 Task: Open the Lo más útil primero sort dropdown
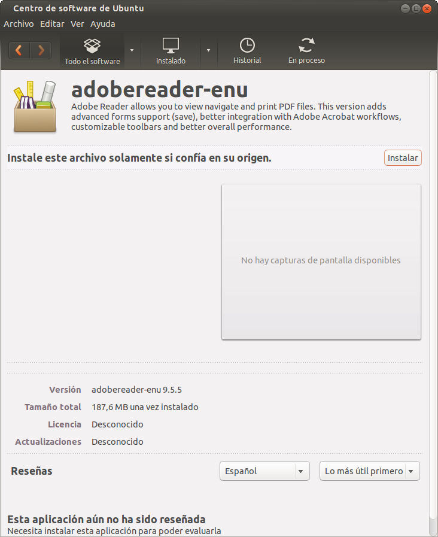coord(370,471)
